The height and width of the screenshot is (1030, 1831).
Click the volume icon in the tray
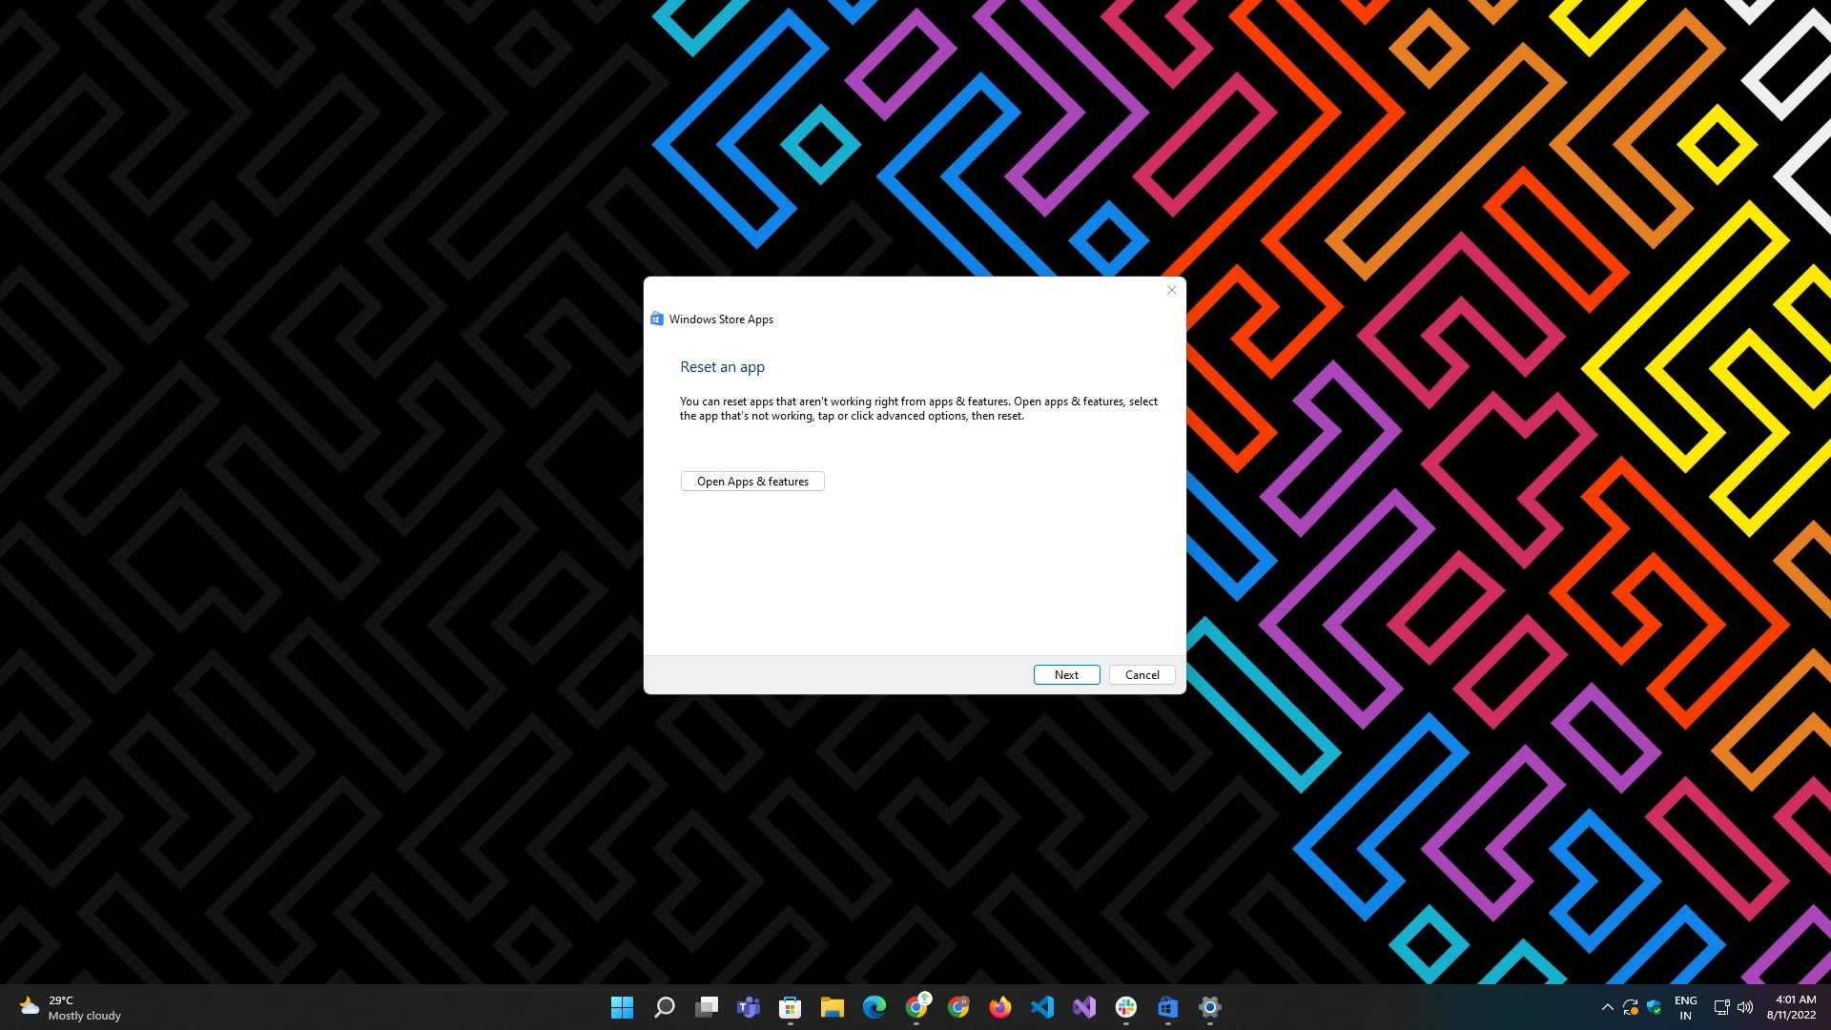(1745, 1006)
